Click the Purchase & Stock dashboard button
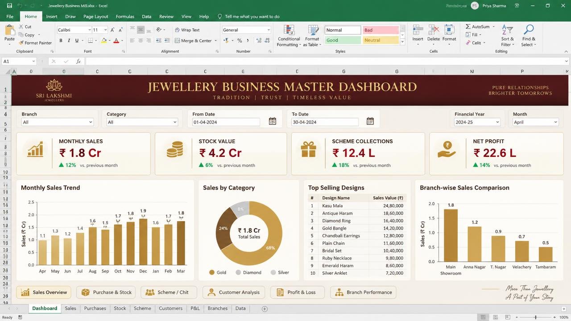The image size is (571, 321). tap(107, 292)
